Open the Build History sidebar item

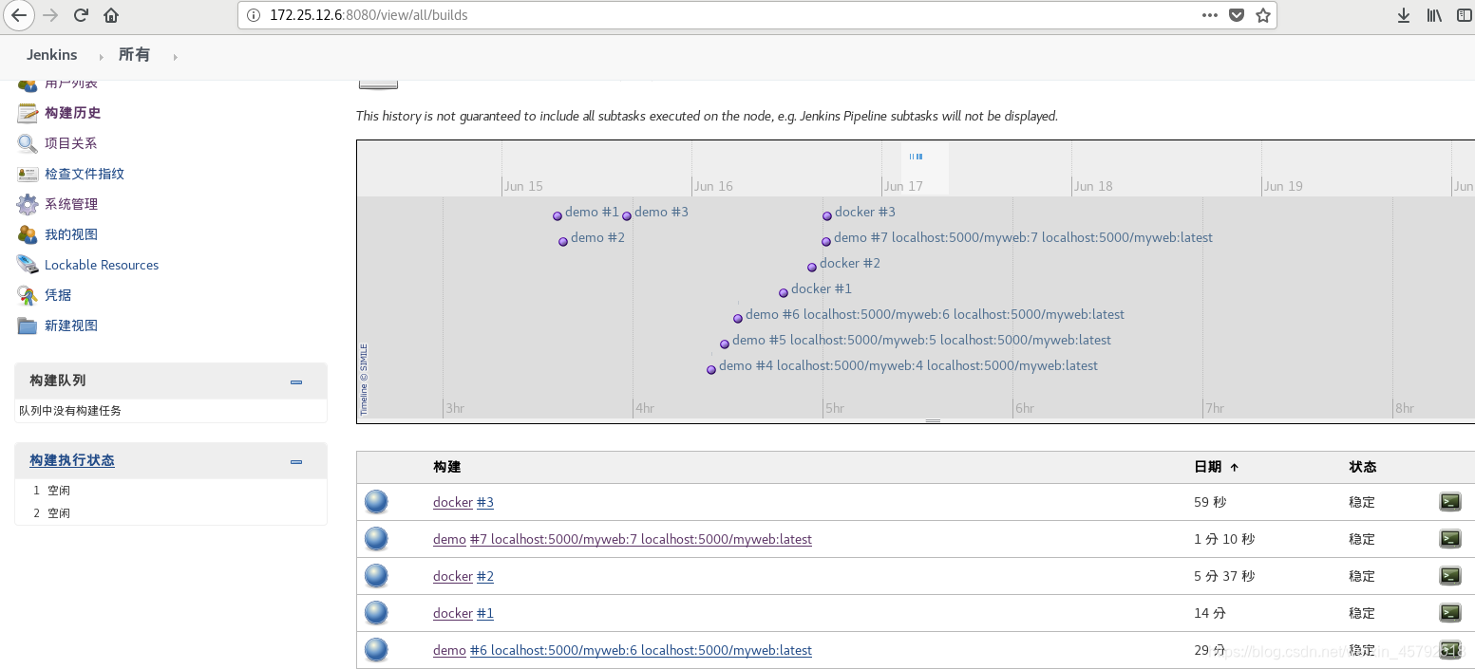click(x=72, y=113)
